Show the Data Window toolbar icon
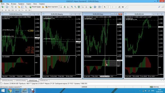The width and height of the screenshot is (165, 93). pyautogui.click(x=16, y=7)
